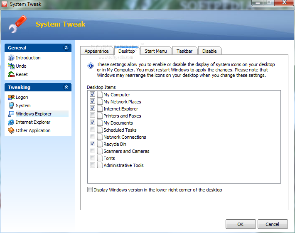
Task: Collapse the Tweaking panel chevron
Action: (x=66, y=87)
